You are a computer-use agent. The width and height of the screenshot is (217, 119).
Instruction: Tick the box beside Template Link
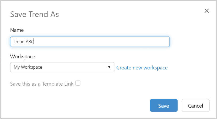click(78, 83)
